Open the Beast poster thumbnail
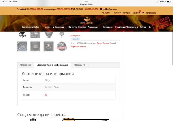Image resolution: width=173 pixels, height=121 pixels. point(48,46)
